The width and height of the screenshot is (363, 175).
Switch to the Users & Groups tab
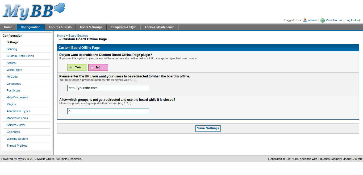click(91, 27)
